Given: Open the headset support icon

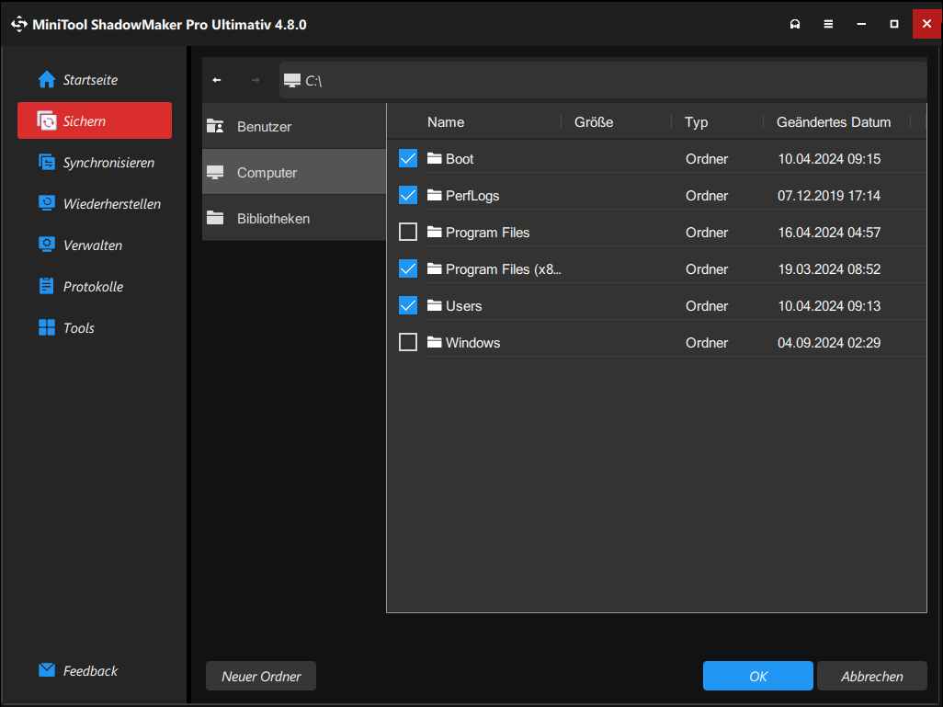Looking at the screenshot, I should (x=795, y=24).
